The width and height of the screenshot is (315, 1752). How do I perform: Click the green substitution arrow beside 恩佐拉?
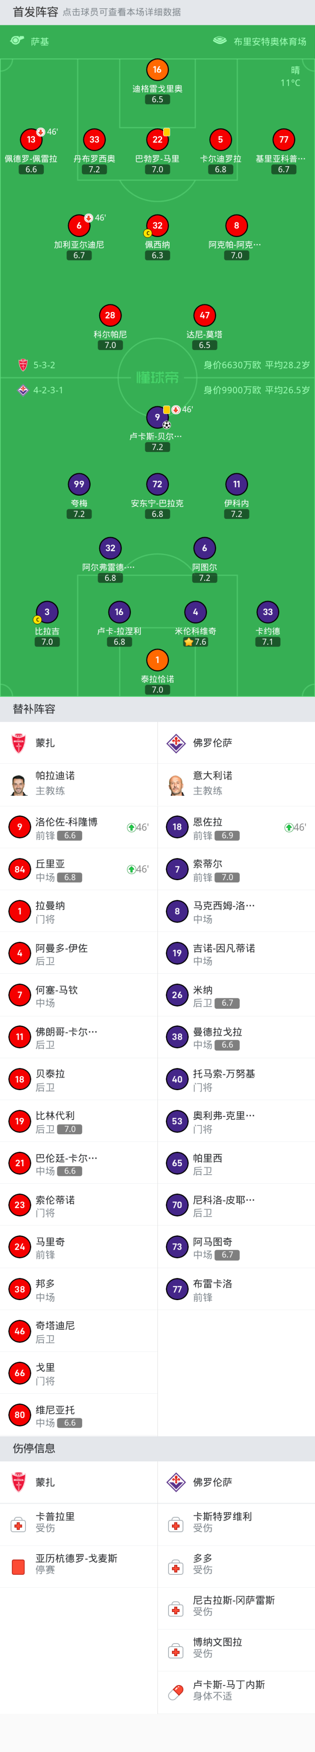[288, 828]
